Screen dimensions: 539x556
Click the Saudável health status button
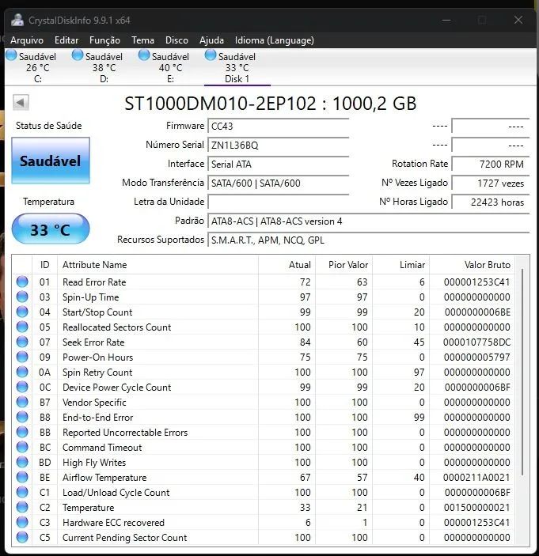(51, 161)
